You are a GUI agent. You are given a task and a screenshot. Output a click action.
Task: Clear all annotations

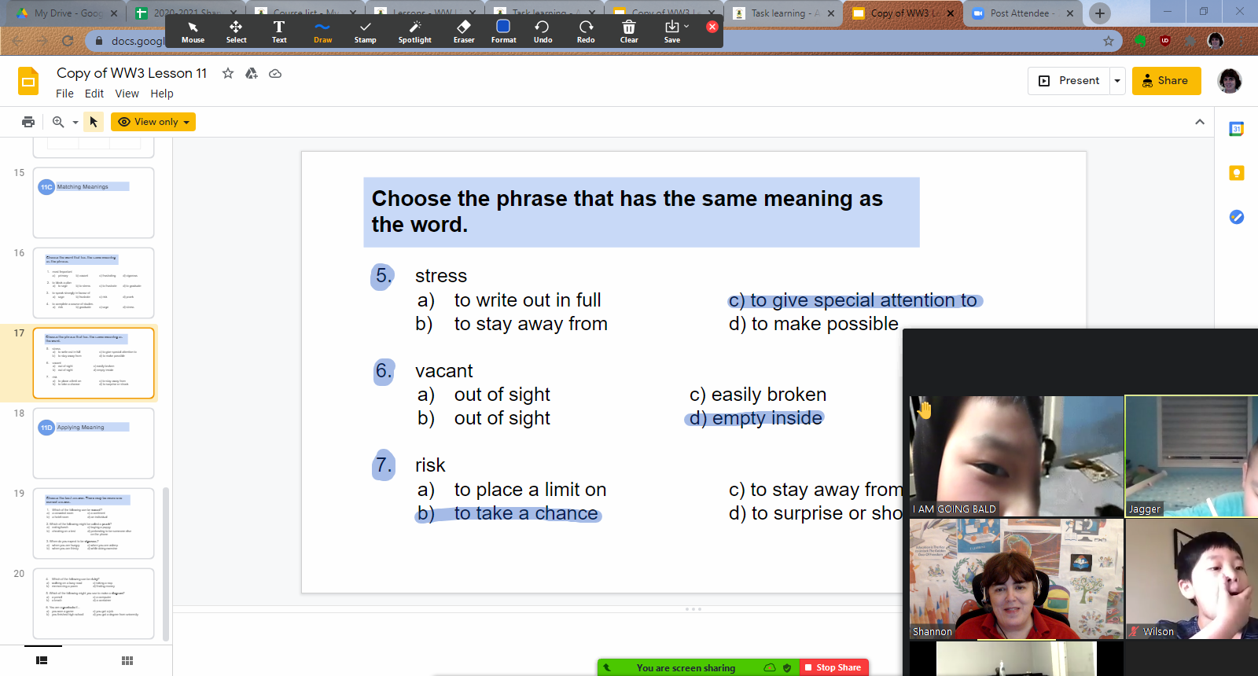click(x=629, y=32)
